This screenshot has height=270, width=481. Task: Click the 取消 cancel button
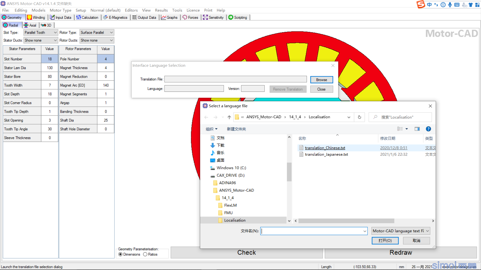coord(416,241)
